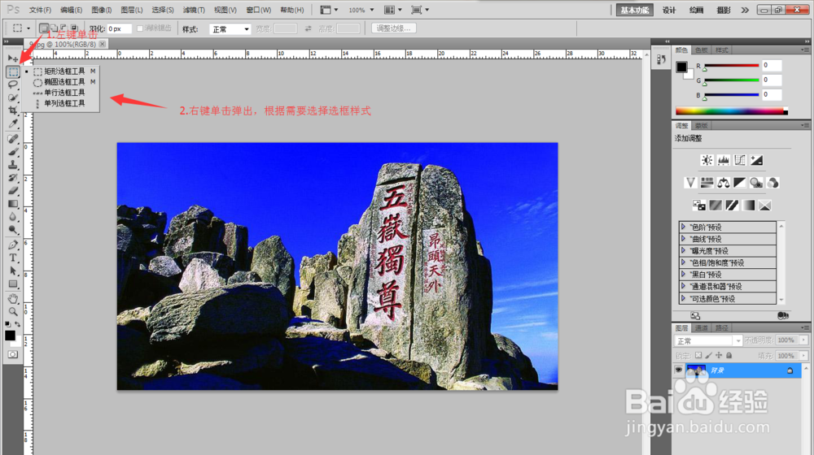Add an Exposure adjustment

[x=756, y=160]
